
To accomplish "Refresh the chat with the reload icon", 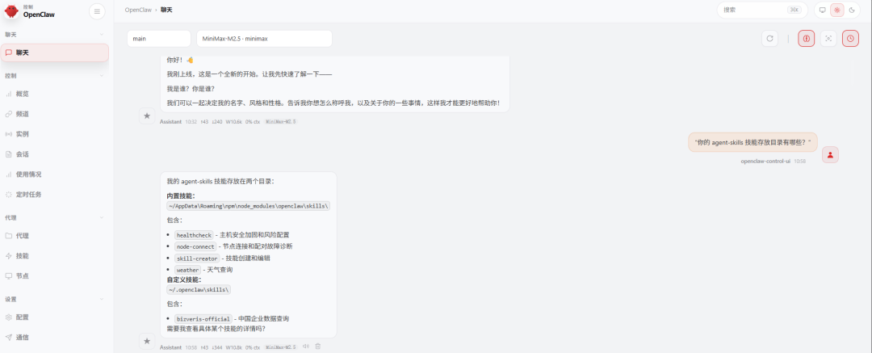I will (769, 39).
